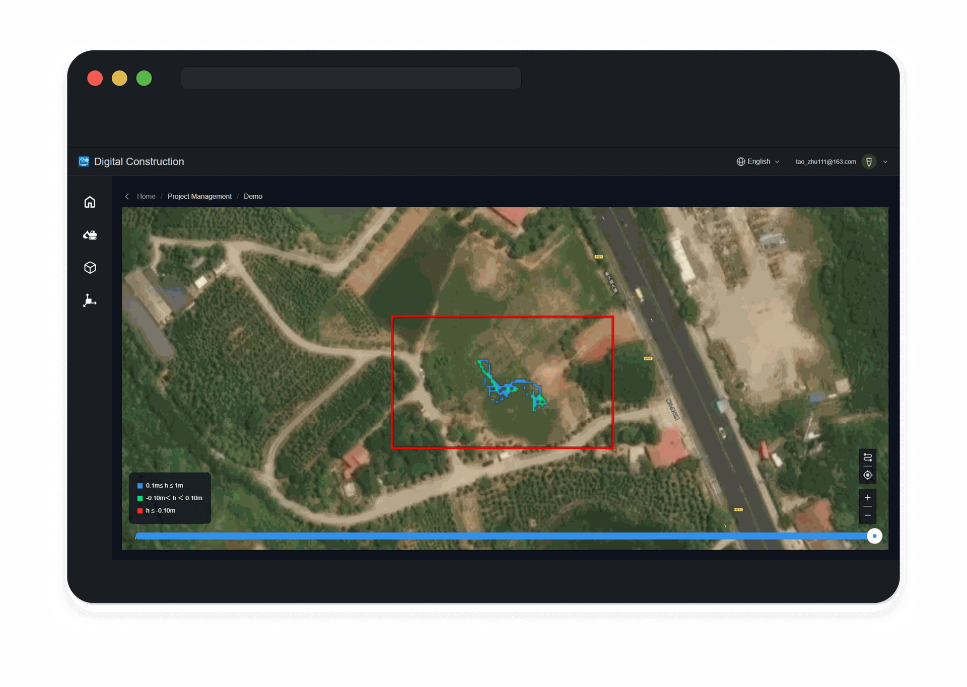Select Demo breadcrumb item

tap(253, 196)
